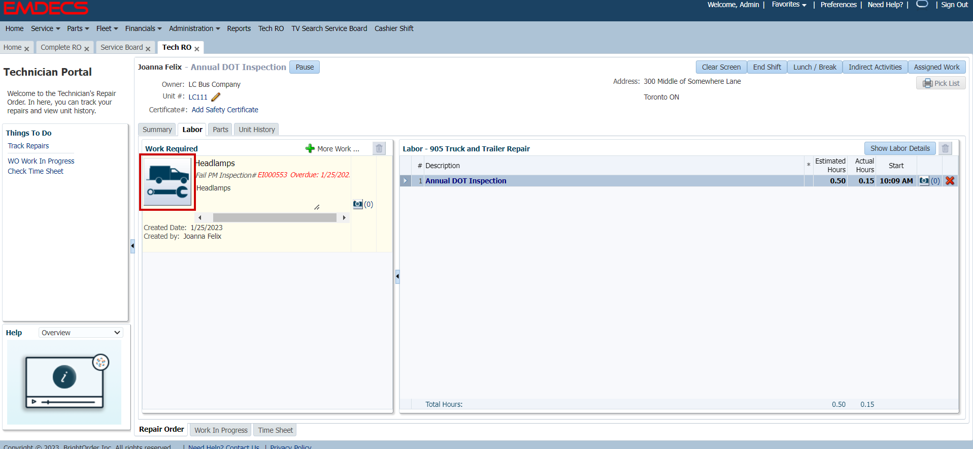Open the Track Repairs link
The width and height of the screenshot is (973, 449).
(28, 146)
